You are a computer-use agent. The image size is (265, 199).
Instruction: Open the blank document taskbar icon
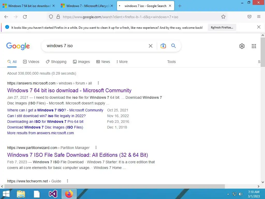pos(37,194)
